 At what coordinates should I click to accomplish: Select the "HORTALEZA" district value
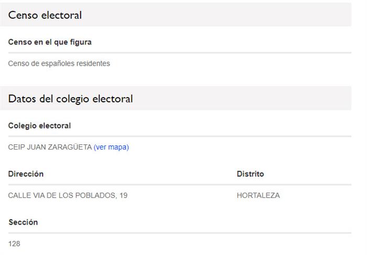[x=258, y=196]
